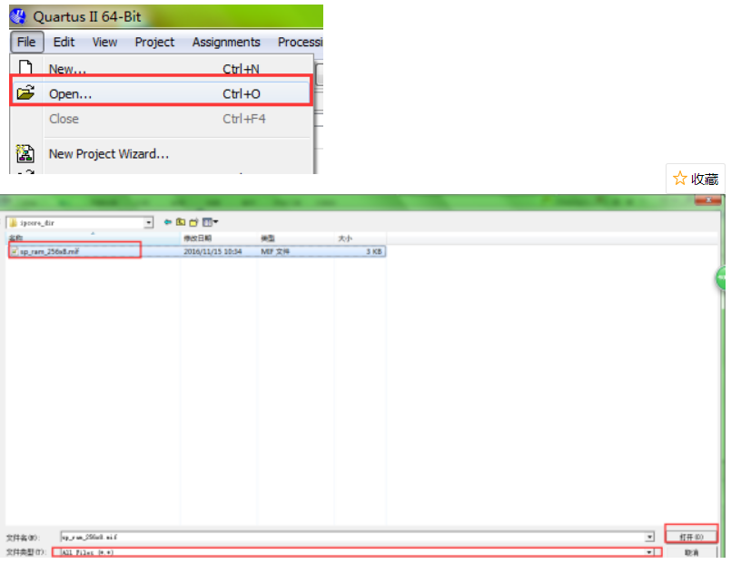This screenshot has height=564, width=731.
Task: Choose Open... from File menu
Action: [162, 93]
